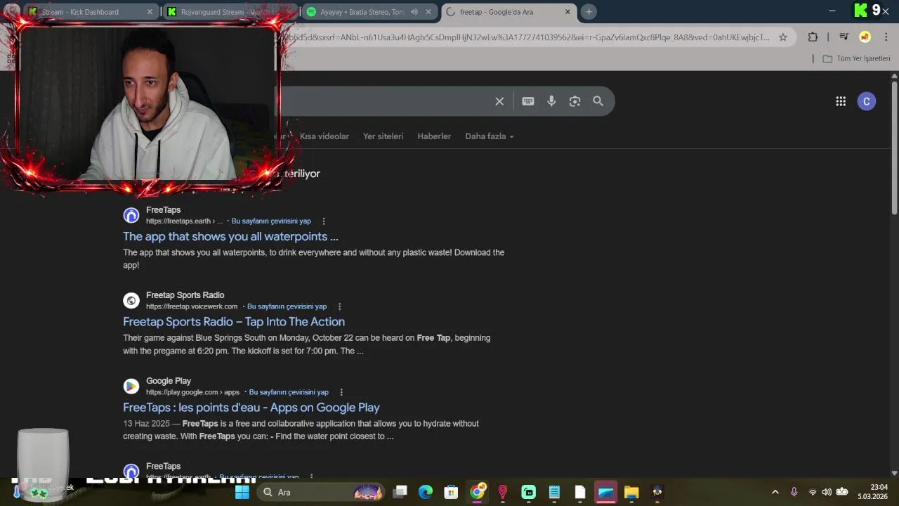Launch Microsoft Edge from the taskbar
The width and height of the screenshot is (899, 506).
pyautogui.click(x=426, y=492)
